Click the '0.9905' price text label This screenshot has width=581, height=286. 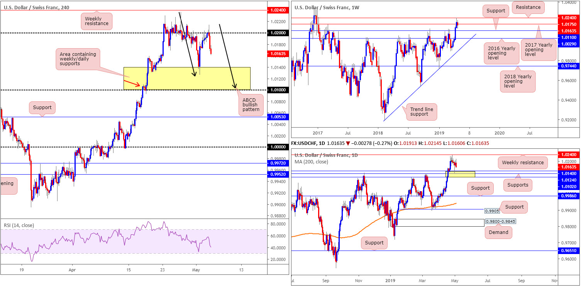pos(493,211)
